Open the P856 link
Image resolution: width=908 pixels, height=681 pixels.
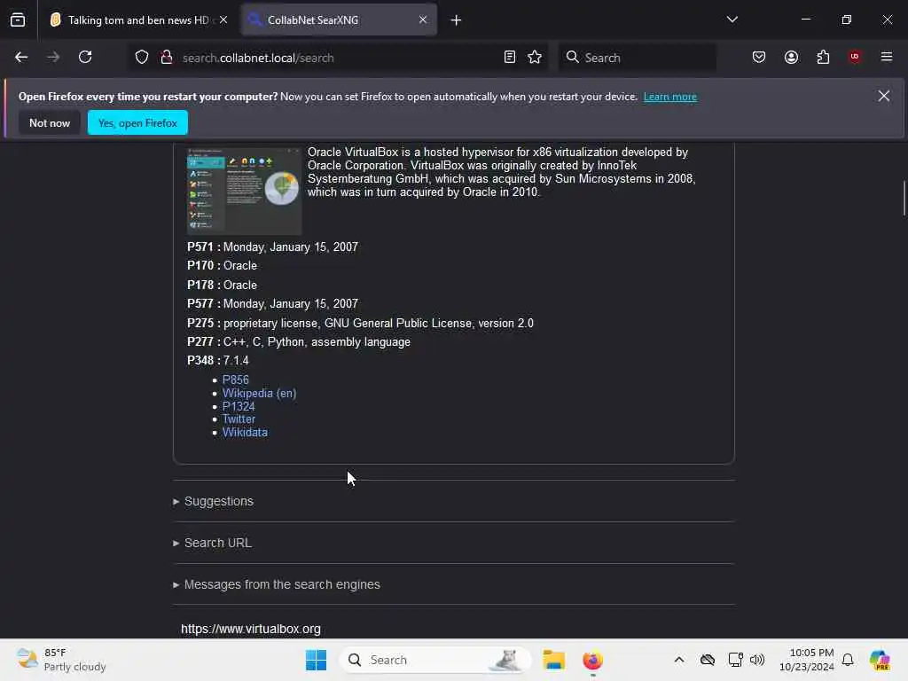[x=236, y=380]
